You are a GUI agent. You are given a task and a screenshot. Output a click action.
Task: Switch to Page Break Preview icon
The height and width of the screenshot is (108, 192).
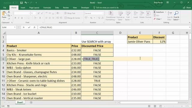pyautogui.click(x=160, y=106)
